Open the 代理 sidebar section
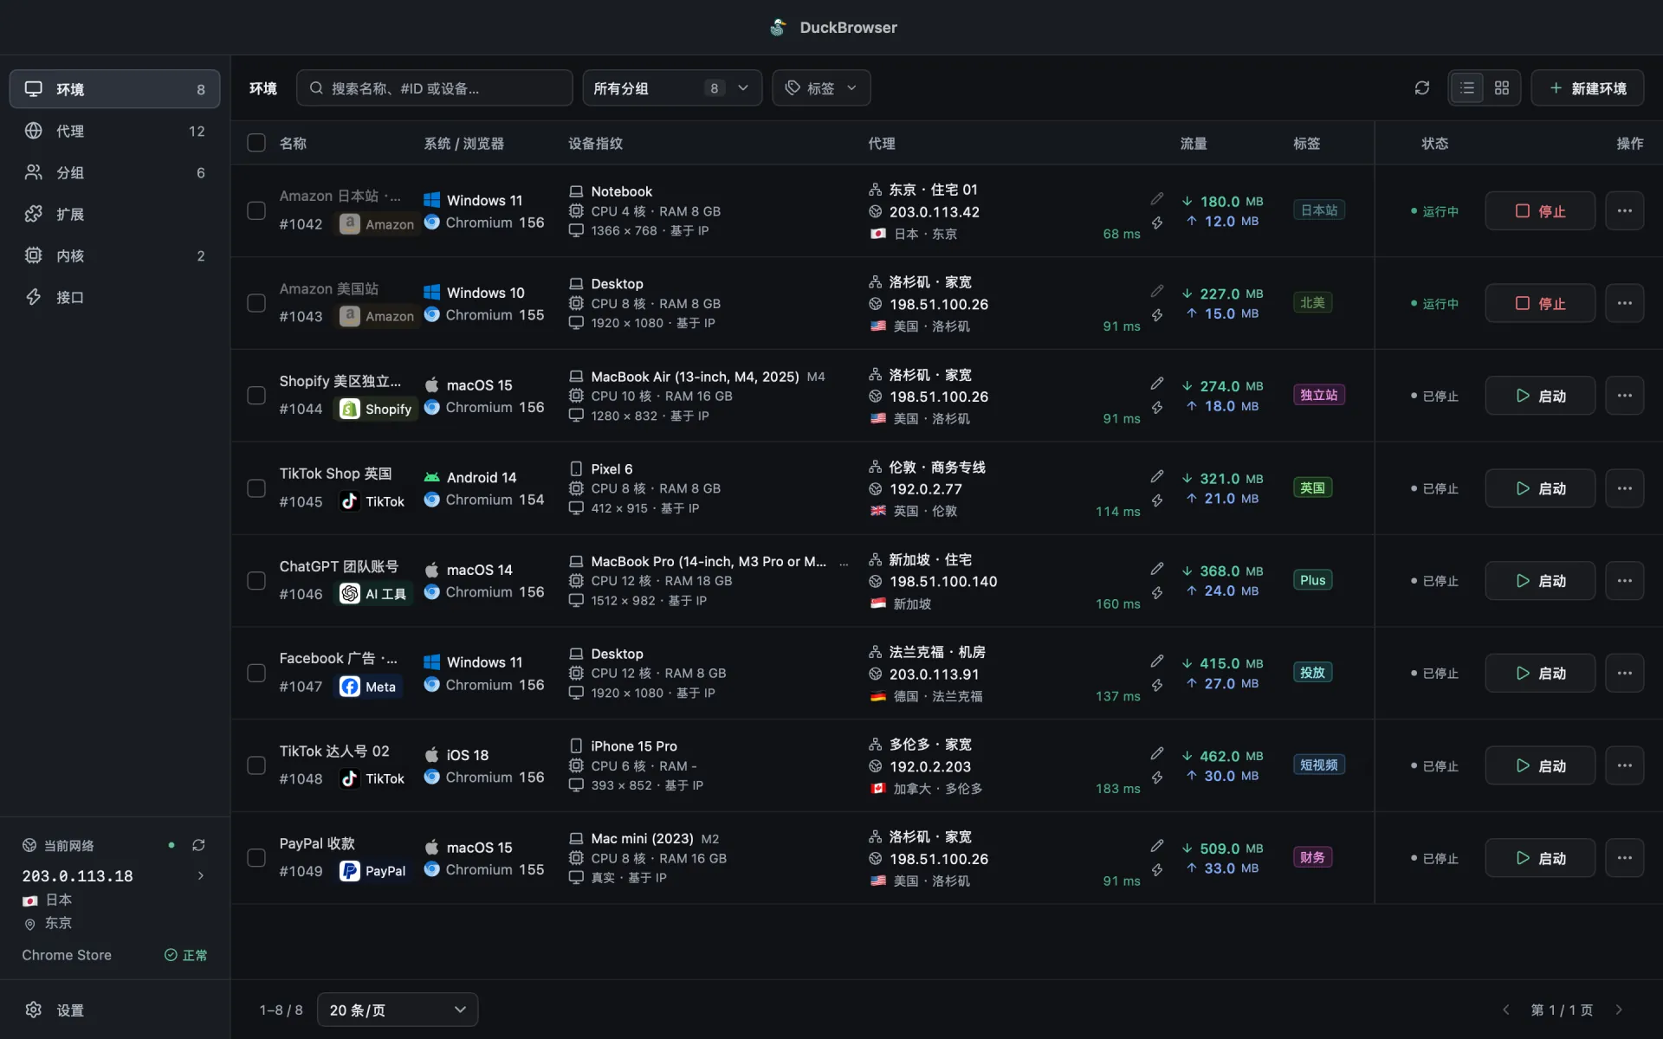This screenshot has height=1039, width=1663. (114, 131)
